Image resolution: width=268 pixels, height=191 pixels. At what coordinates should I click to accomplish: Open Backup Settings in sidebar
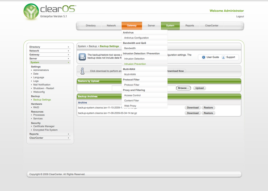(42, 100)
